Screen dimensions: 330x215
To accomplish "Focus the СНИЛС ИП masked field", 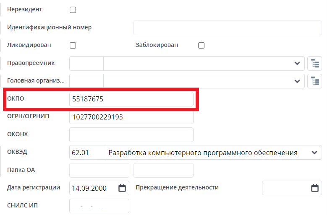I will click(x=99, y=206).
